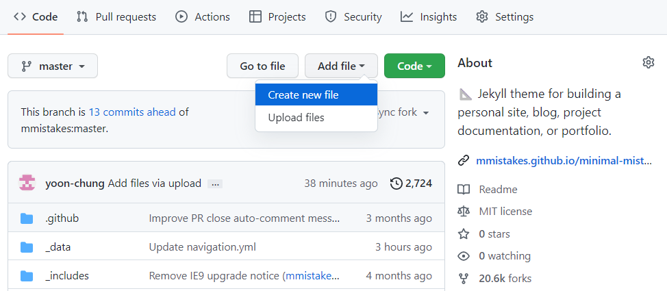Screen dimensions: 667x291
Task: Click the Go to file button
Action: tap(262, 66)
